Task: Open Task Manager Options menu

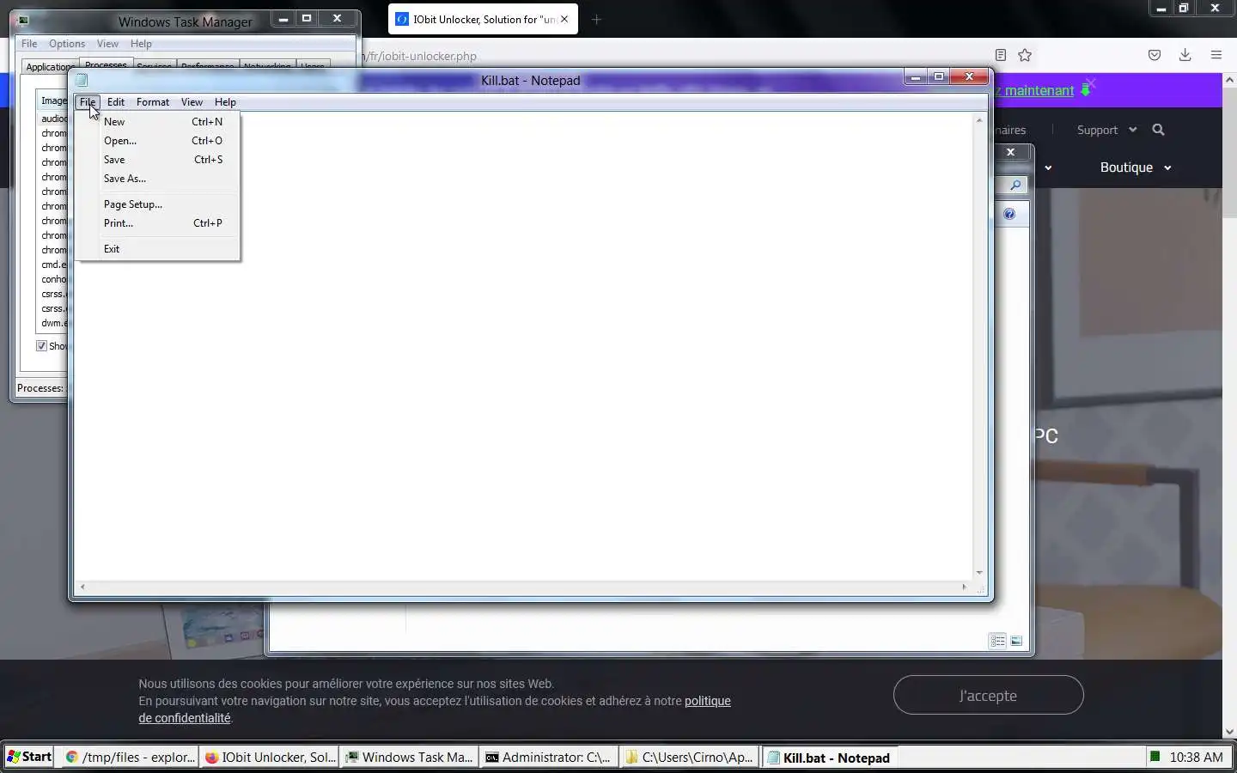Action: [67, 44]
